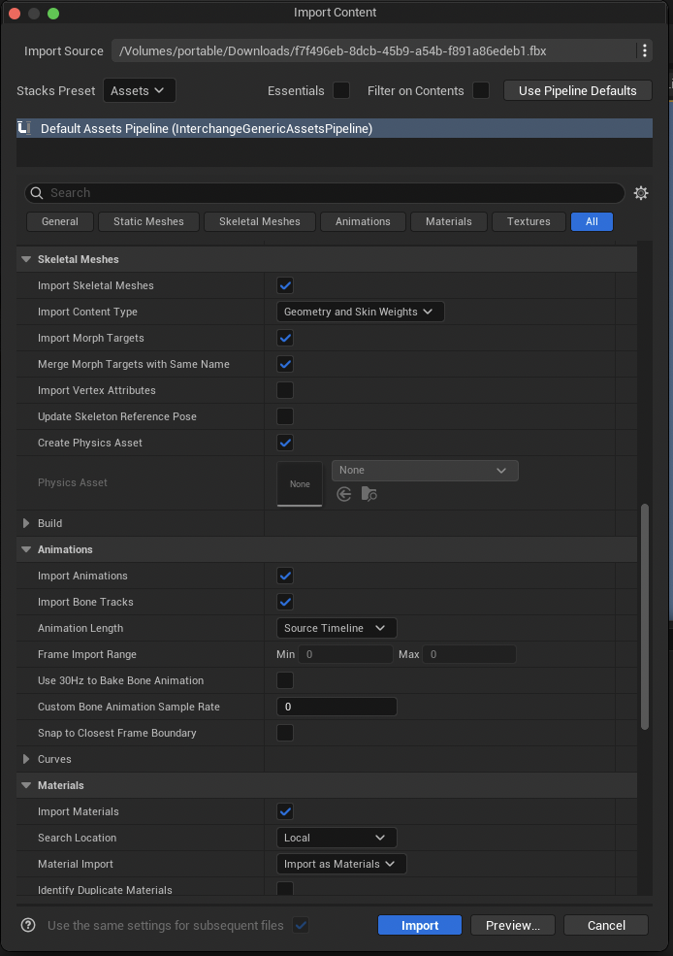Select the Textures filter tab

pyautogui.click(x=529, y=221)
